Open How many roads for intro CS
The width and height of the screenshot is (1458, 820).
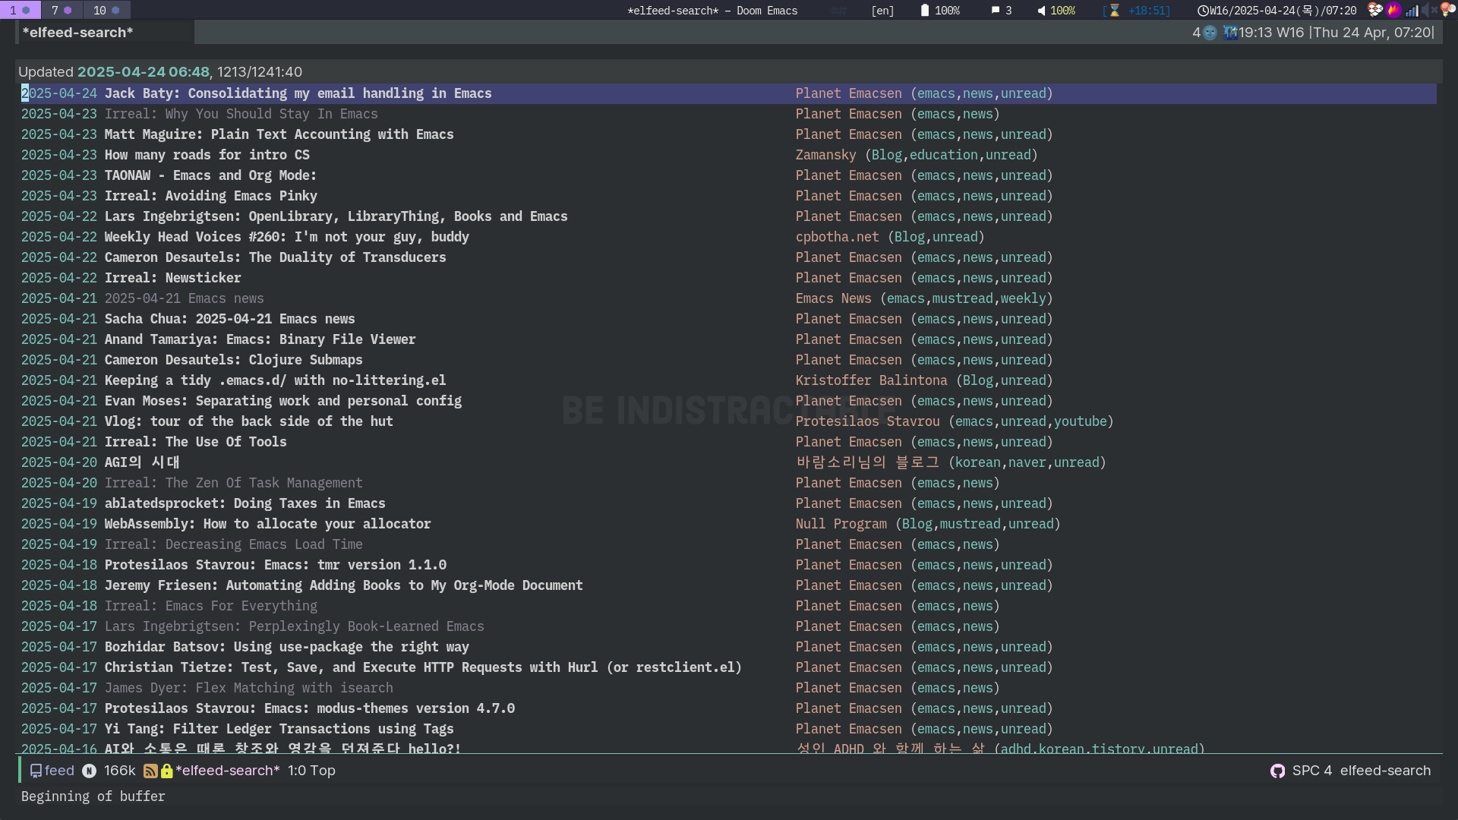[207, 155]
